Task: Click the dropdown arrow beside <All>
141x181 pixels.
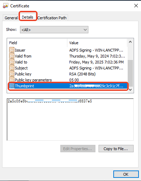Action: (x=85, y=30)
